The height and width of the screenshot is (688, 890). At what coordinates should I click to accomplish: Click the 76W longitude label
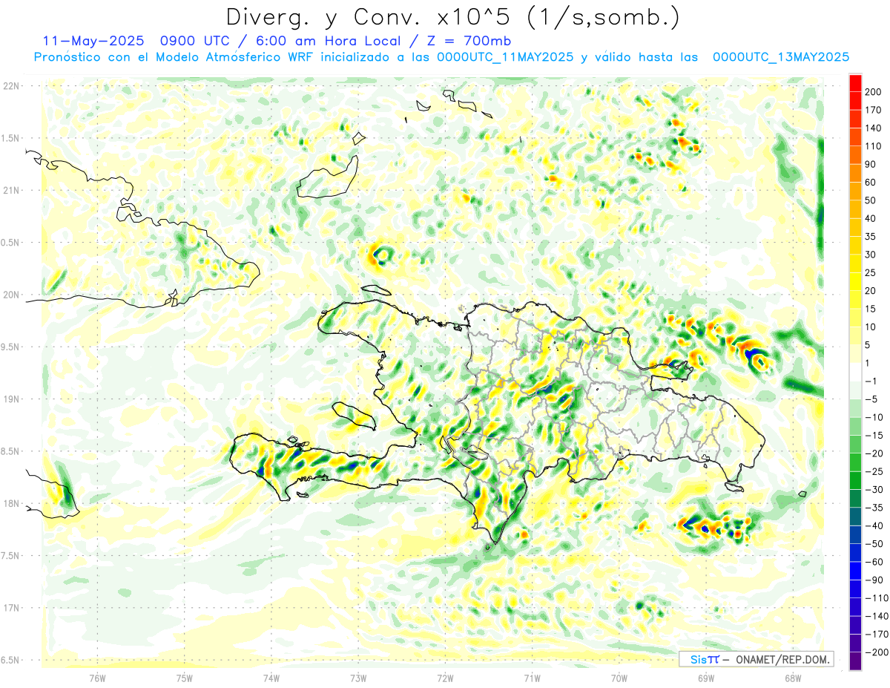(97, 678)
